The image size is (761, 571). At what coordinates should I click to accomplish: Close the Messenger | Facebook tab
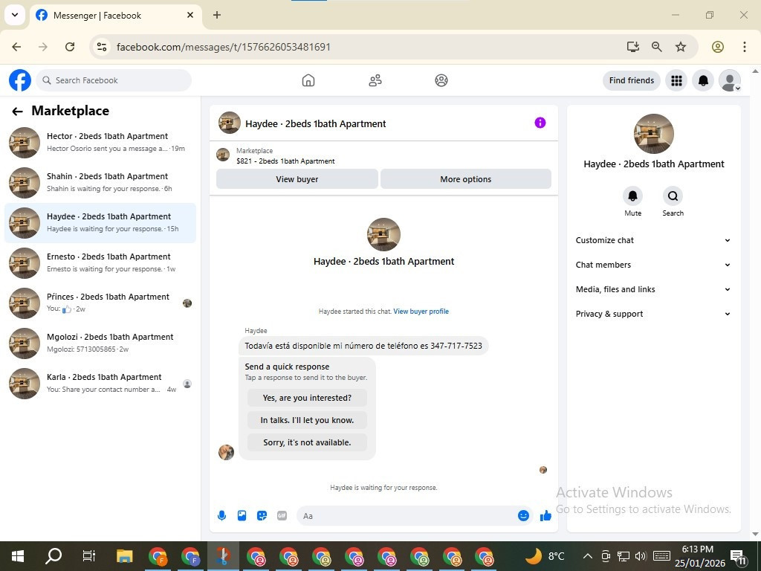190,15
